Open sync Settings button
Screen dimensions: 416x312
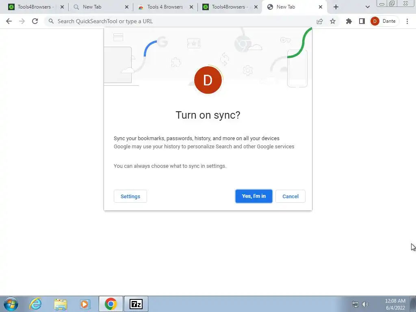click(130, 196)
